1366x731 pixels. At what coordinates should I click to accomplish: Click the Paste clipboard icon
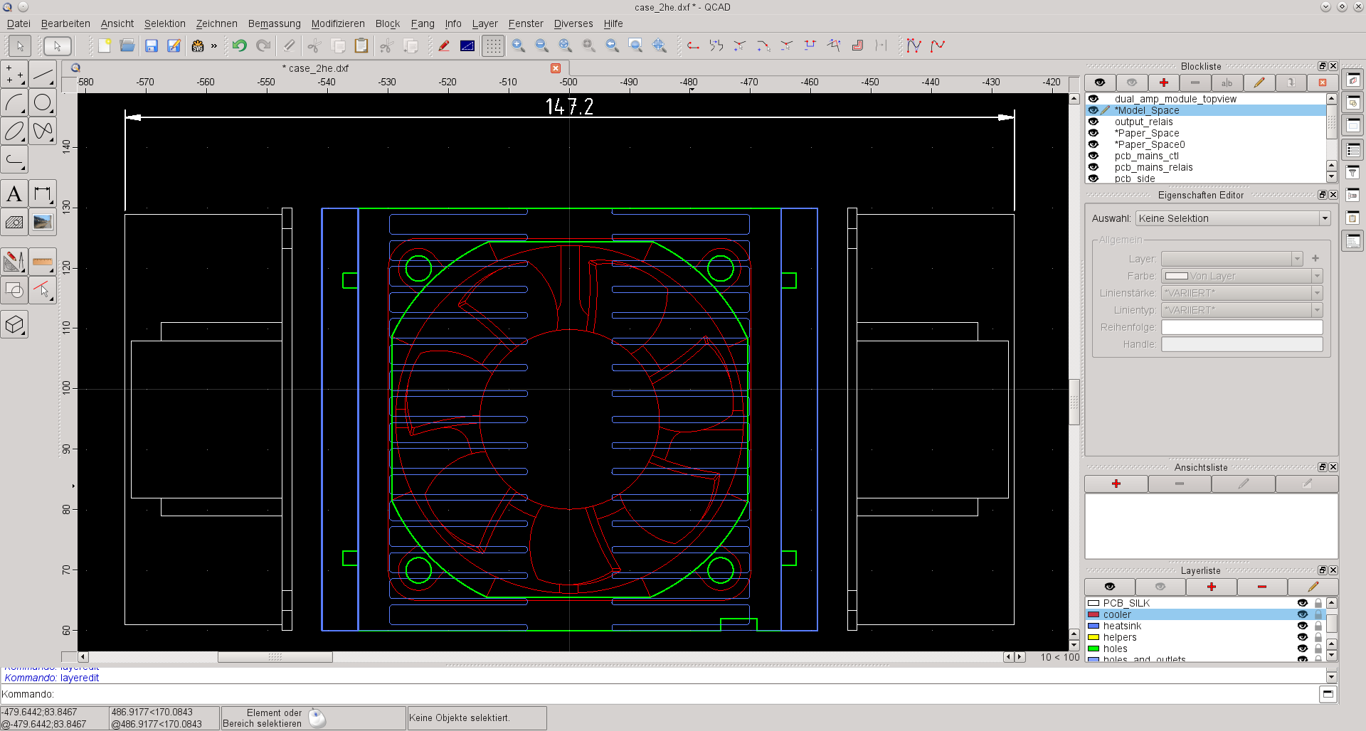coord(361,46)
